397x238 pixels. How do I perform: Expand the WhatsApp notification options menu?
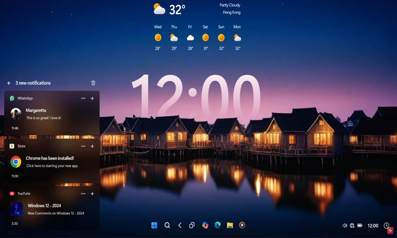83,98
